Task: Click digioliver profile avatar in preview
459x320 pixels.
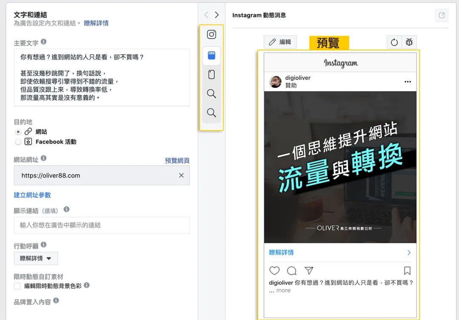Action: 275,81
